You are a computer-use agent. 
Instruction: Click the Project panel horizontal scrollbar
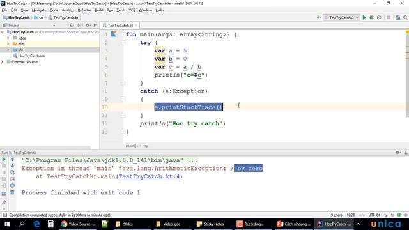click(x=45, y=148)
